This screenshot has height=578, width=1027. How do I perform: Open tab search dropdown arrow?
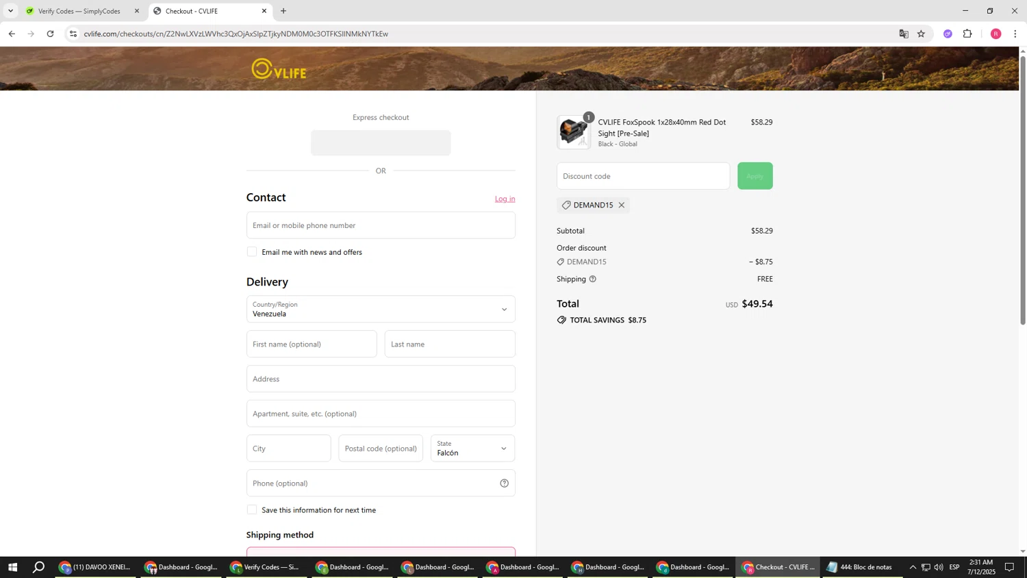pyautogui.click(x=10, y=11)
